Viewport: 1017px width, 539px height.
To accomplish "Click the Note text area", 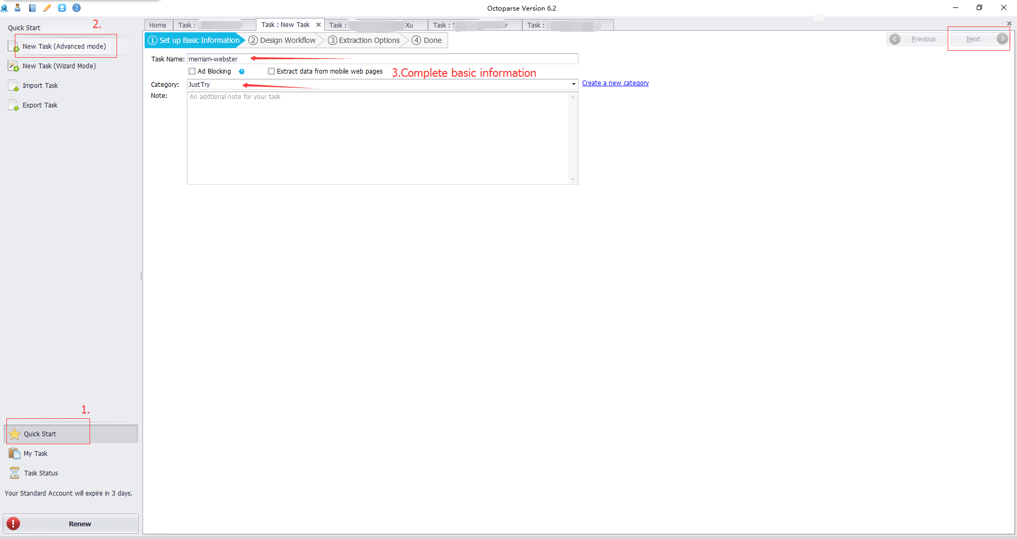I will tap(378, 138).
